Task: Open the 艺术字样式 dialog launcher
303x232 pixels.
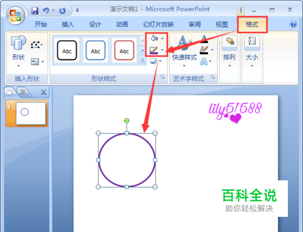Action: coord(213,77)
